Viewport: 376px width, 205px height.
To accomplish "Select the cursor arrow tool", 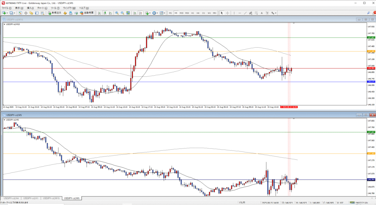I will tap(222, 13).
